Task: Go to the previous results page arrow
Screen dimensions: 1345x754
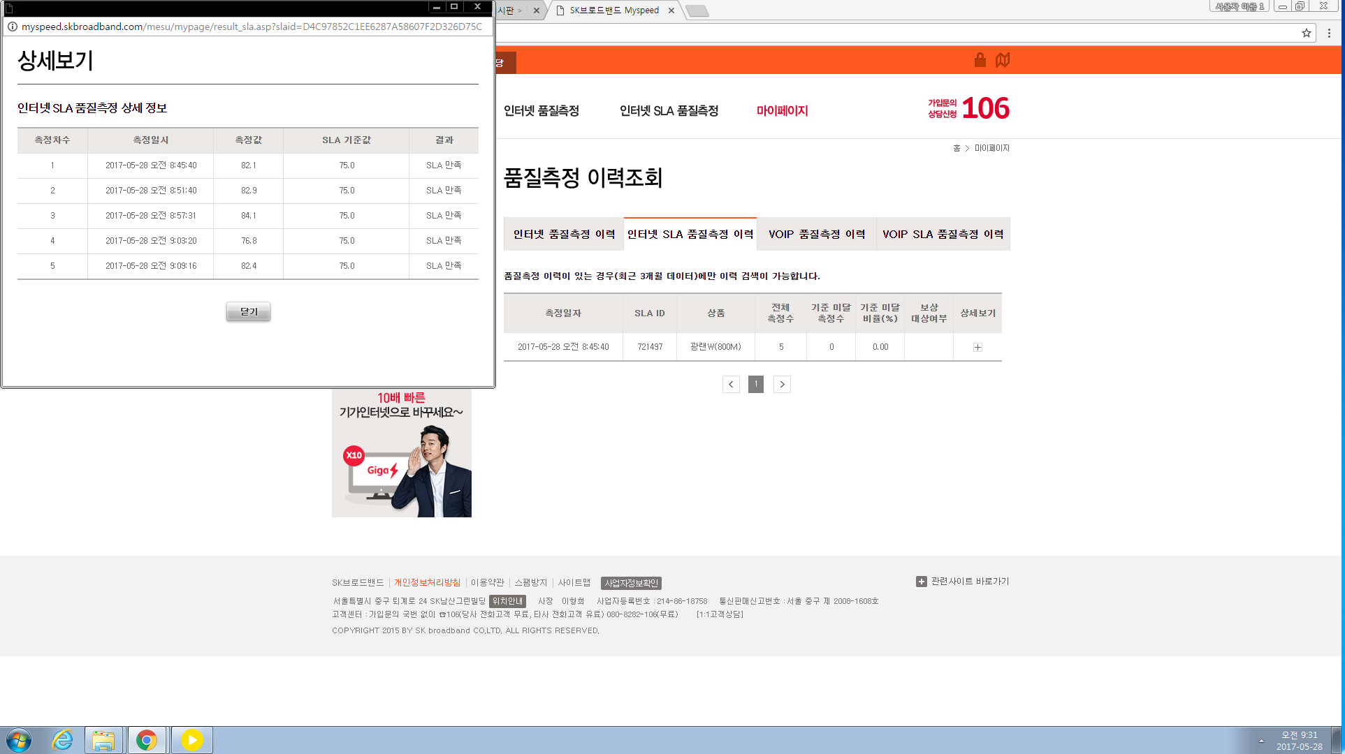Action: pyautogui.click(x=731, y=384)
